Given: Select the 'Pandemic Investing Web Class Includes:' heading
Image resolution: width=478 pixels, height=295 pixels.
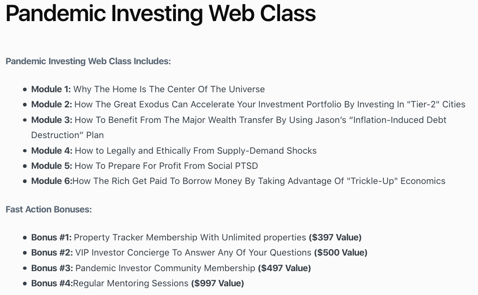Looking at the screenshot, I should tap(88, 61).
